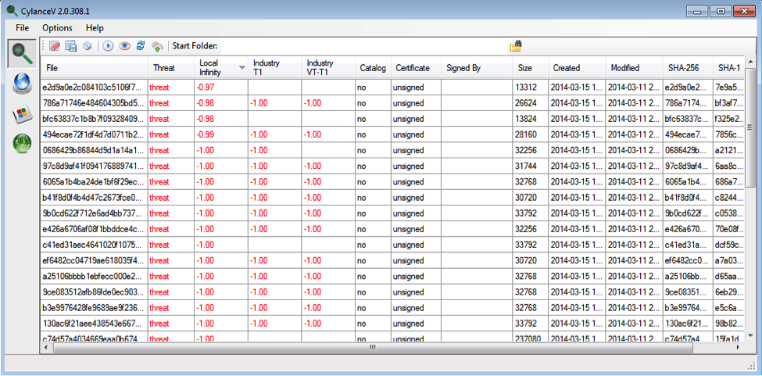Select file row 9ce083512afb86fde0ec903...
Viewport: 762px width, 376px height.
(x=392, y=292)
